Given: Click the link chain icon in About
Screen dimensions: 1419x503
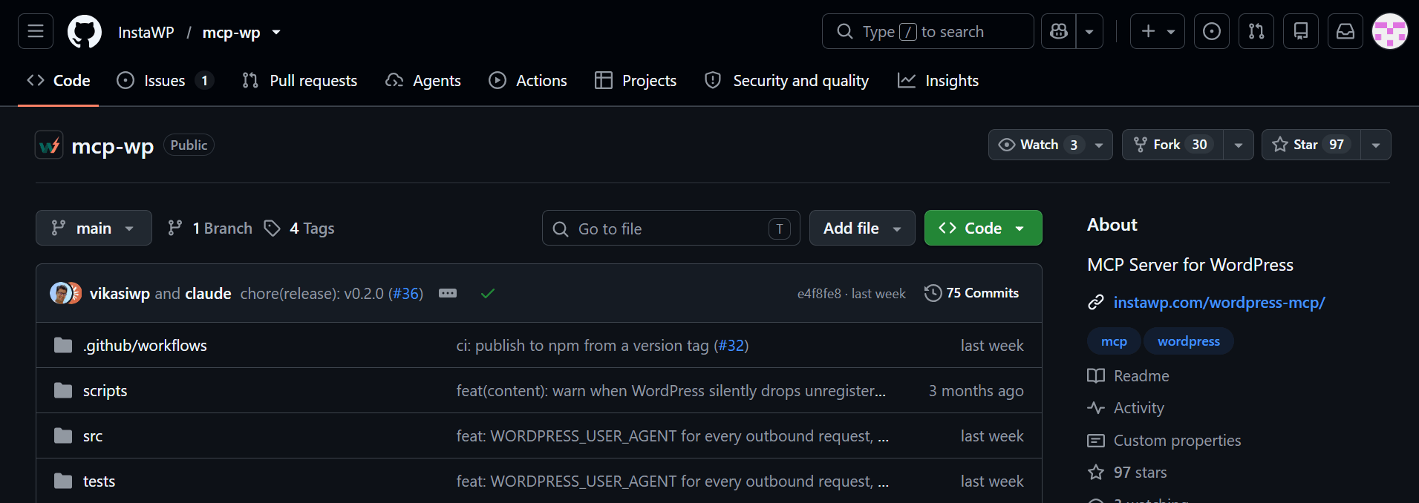Looking at the screenshot, I should pos(1096,303).
